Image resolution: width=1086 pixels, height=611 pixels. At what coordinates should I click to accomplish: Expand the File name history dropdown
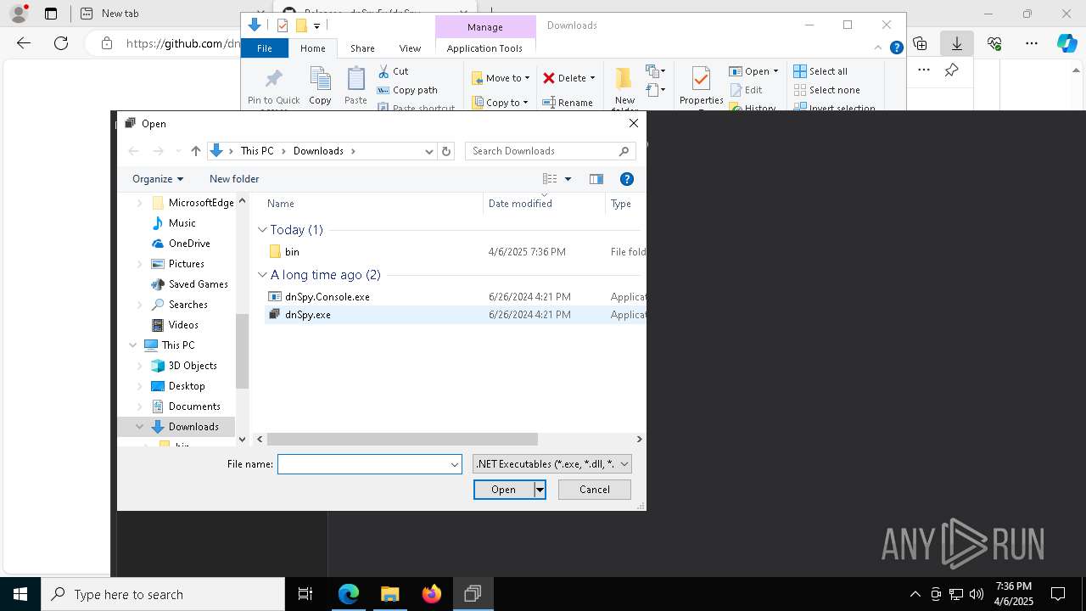click(x=455, y=464)
